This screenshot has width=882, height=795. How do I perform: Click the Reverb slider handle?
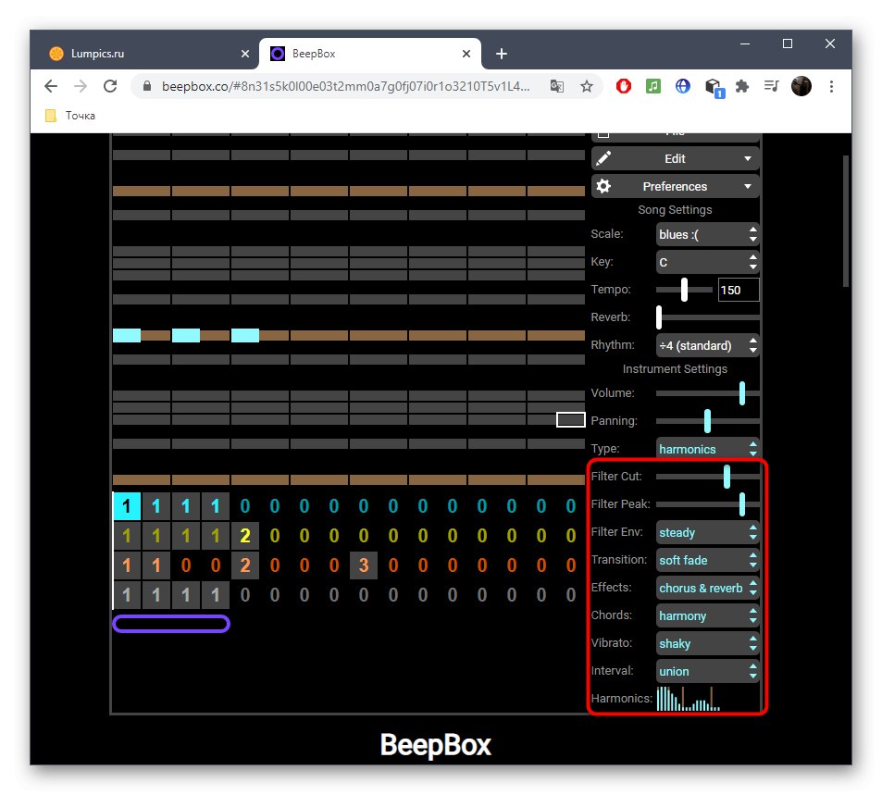659,317
